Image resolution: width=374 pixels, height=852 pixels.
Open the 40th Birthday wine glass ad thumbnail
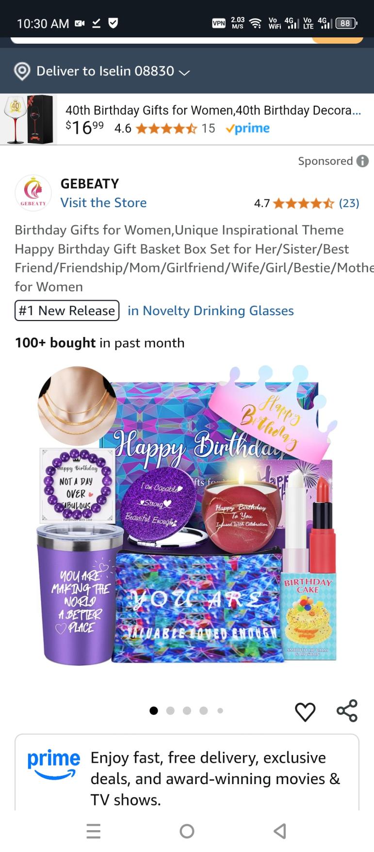point(28,119)
